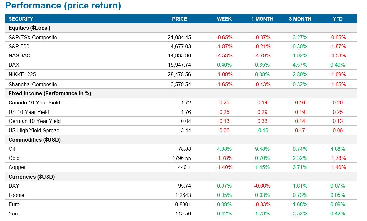
Task: Select the German 10-Year Yield 1 month 0.33
Action: click(262, 121)
